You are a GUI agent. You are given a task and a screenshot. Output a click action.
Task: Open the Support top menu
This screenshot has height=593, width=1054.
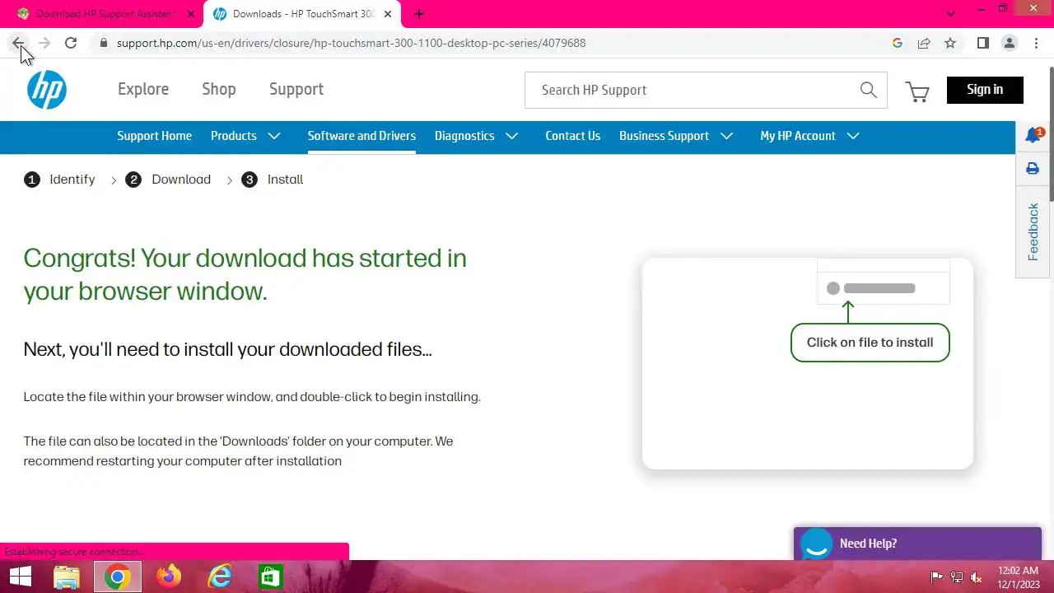click(x=296, y=89)
